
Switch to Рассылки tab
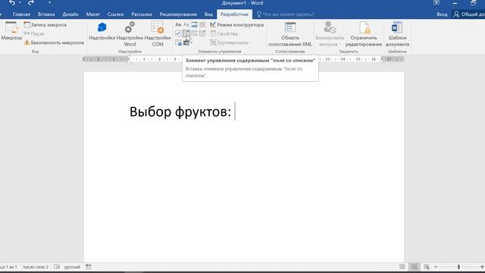(x=142, y=14)
